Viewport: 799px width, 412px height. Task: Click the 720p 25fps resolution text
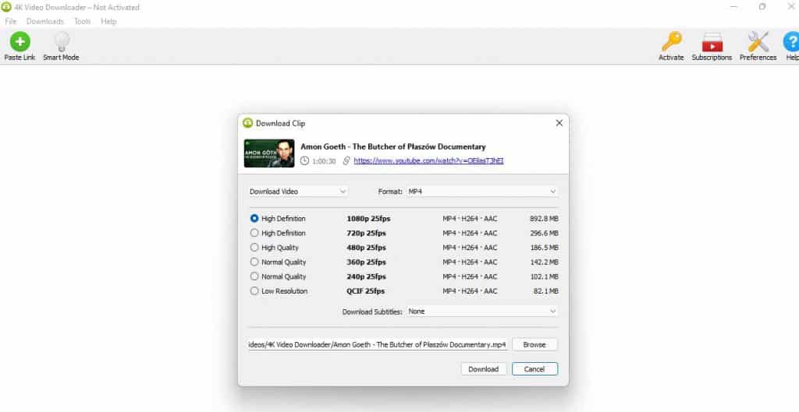[x=367, y=233]
